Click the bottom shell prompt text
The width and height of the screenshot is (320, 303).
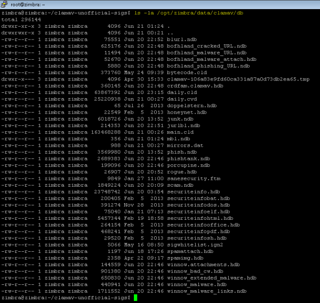(x=66, y=298)
